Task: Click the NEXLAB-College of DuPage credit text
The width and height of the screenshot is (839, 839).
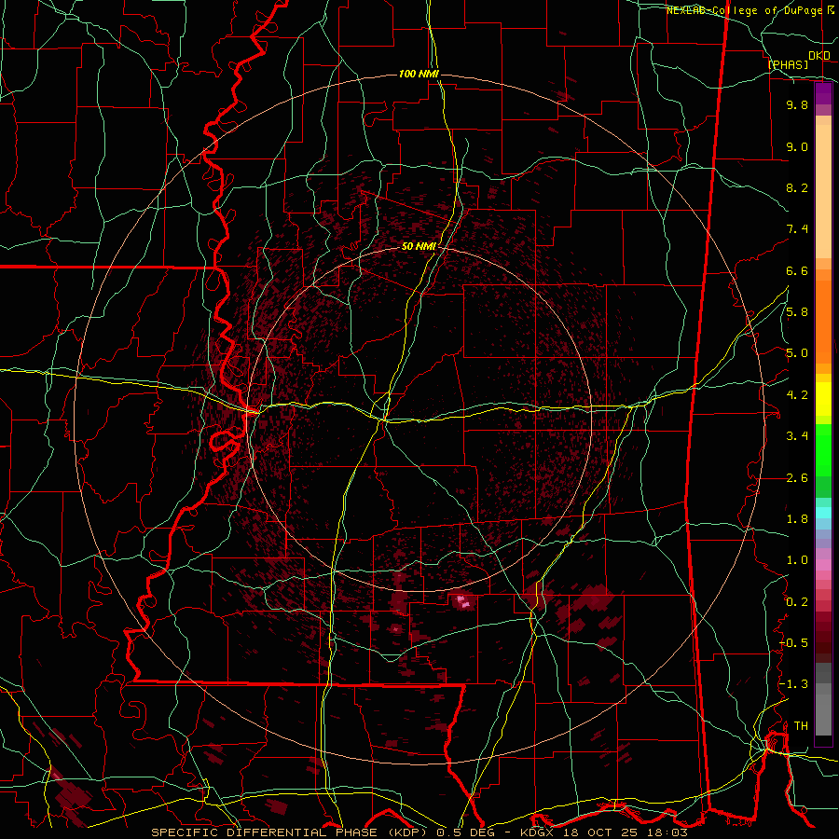Action: pyautogui.click(x=746, y=10)
